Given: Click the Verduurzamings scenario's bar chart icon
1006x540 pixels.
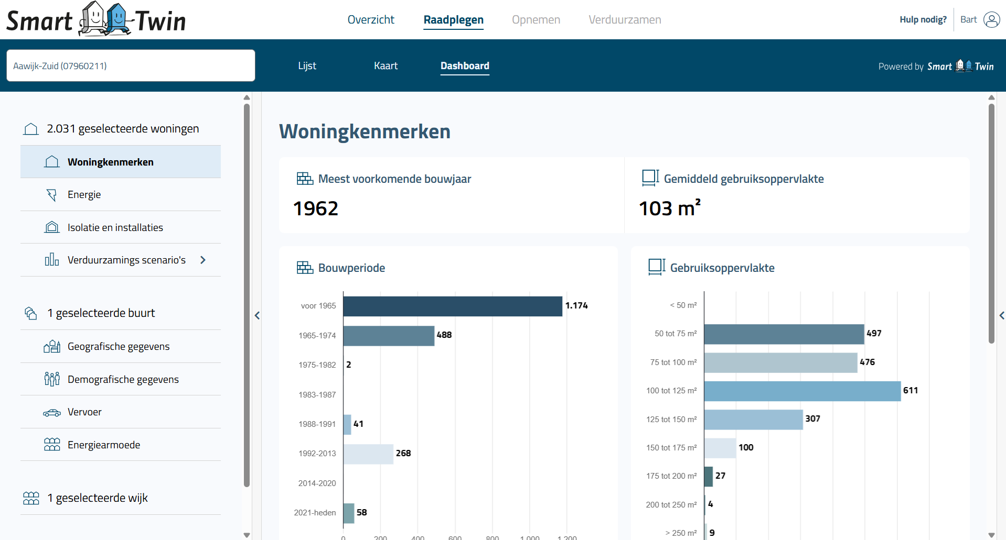Looking at the screenshot, I should [51, 260].
